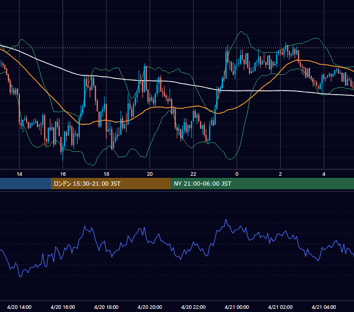The width and height of the screenshot is (354, 312).
Task: Click the 16 hour label on the price chart axis
Action: tap(63, 174)
